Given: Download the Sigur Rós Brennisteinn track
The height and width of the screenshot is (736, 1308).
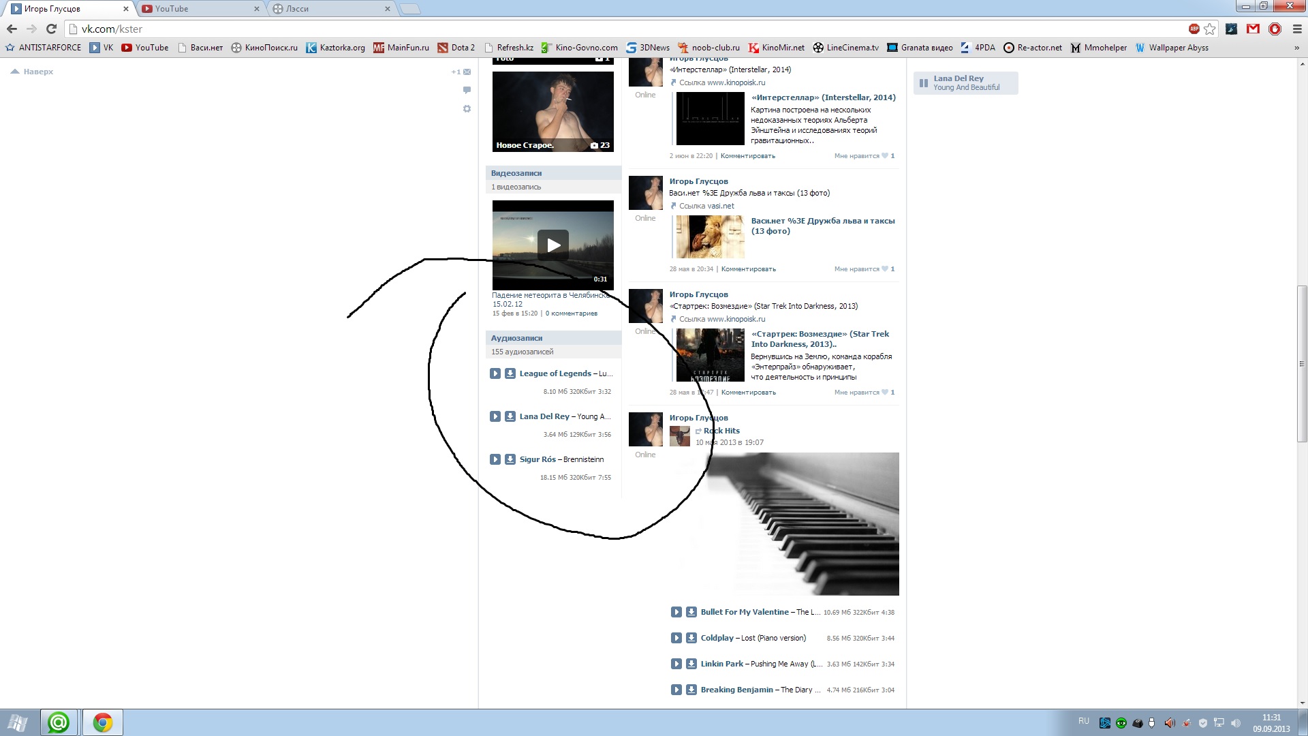Looking at the screenshot, I should coord(510,459).
